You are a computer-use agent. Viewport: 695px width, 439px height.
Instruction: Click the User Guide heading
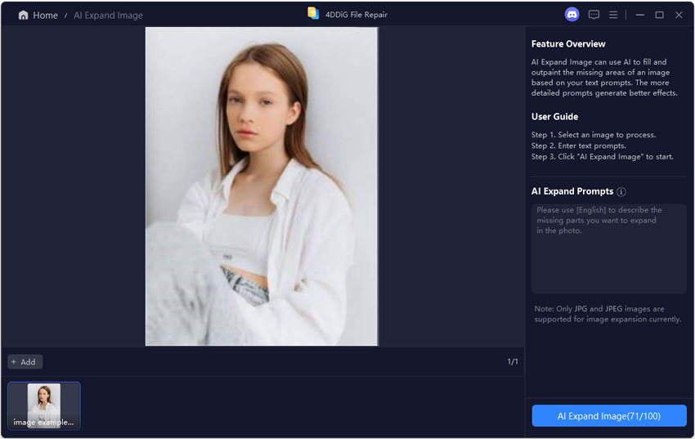[x=554, y=117]
